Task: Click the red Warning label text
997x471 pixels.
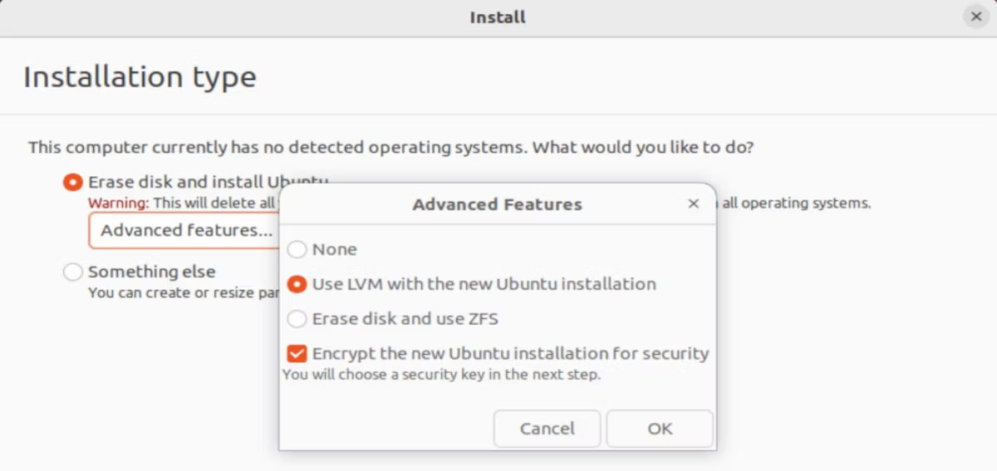Action: coord(118,204)
